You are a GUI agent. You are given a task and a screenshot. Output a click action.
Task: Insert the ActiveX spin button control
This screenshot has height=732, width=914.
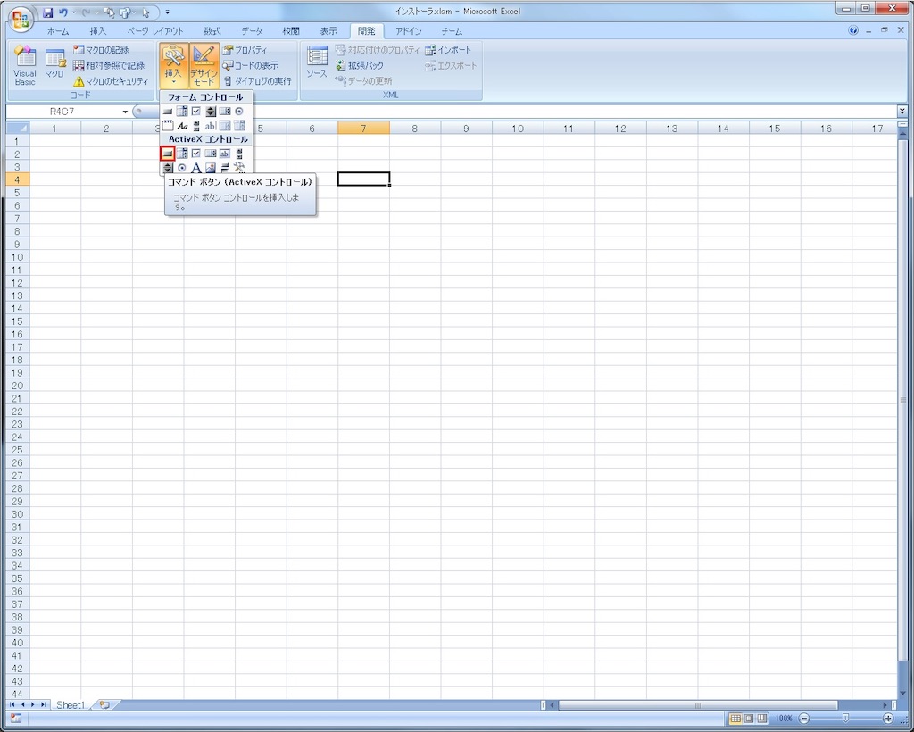[168, 168]
